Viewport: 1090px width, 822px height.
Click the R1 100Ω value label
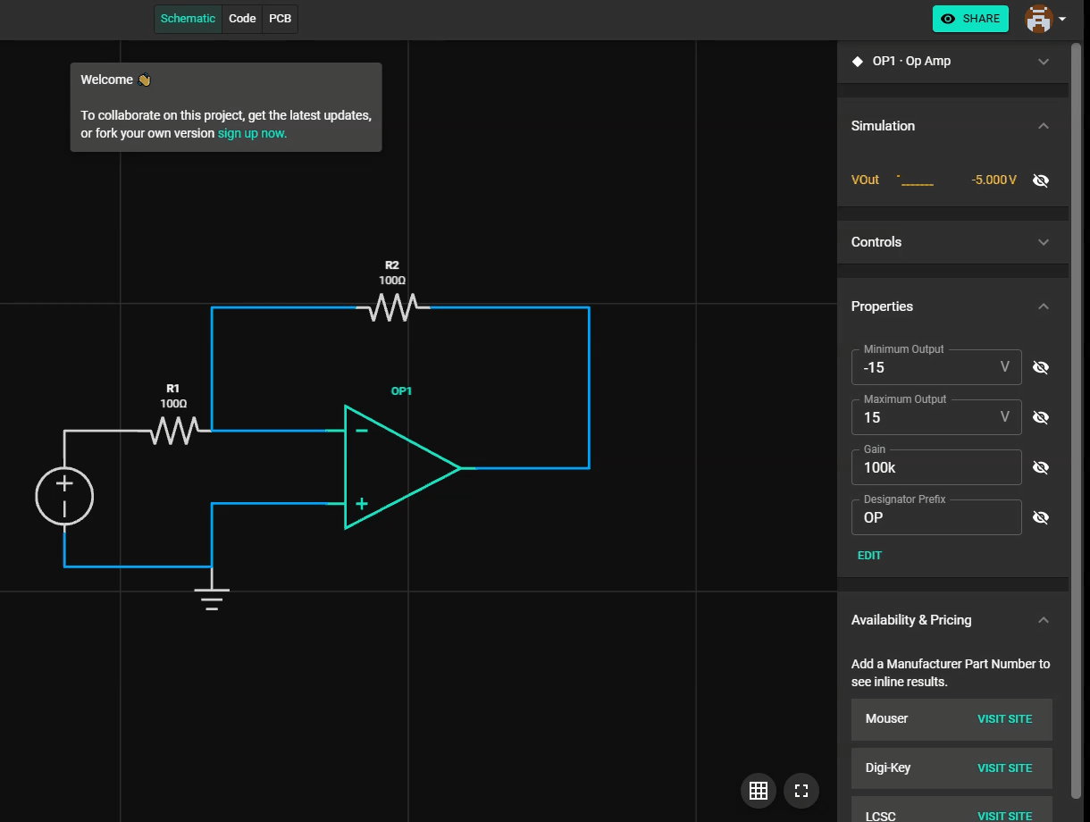click(173, 404)
